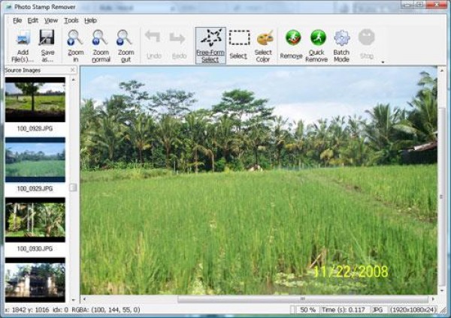451x318 pixels.
Task: Click the Time (s): 0.117 status entry
Action: tap(344, 310)
